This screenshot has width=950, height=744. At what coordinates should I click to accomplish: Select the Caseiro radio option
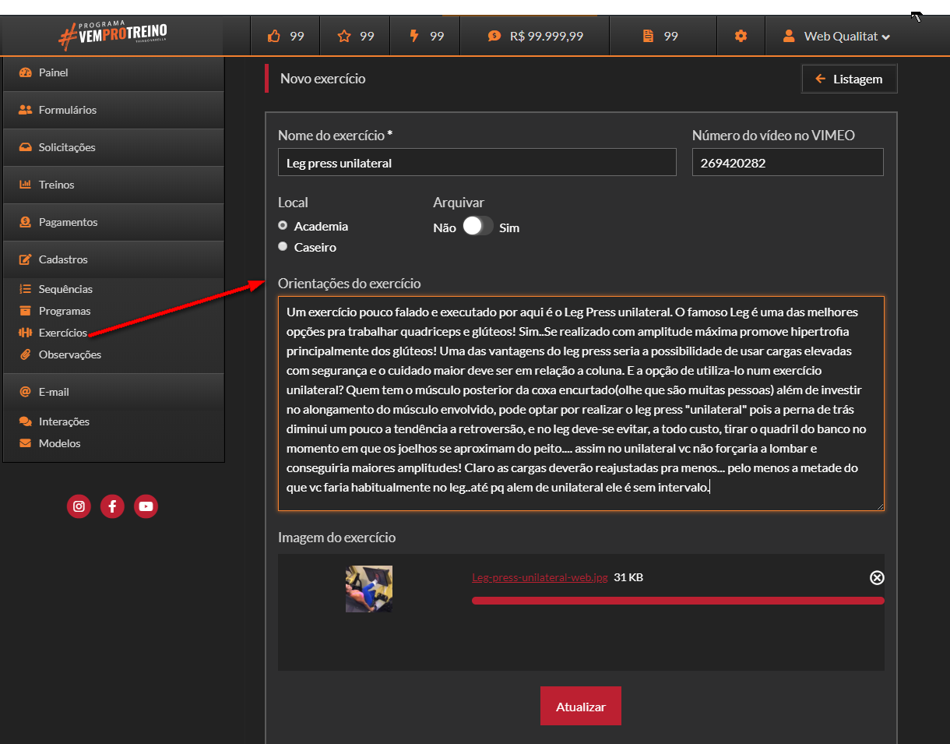(x=283, y=246)
